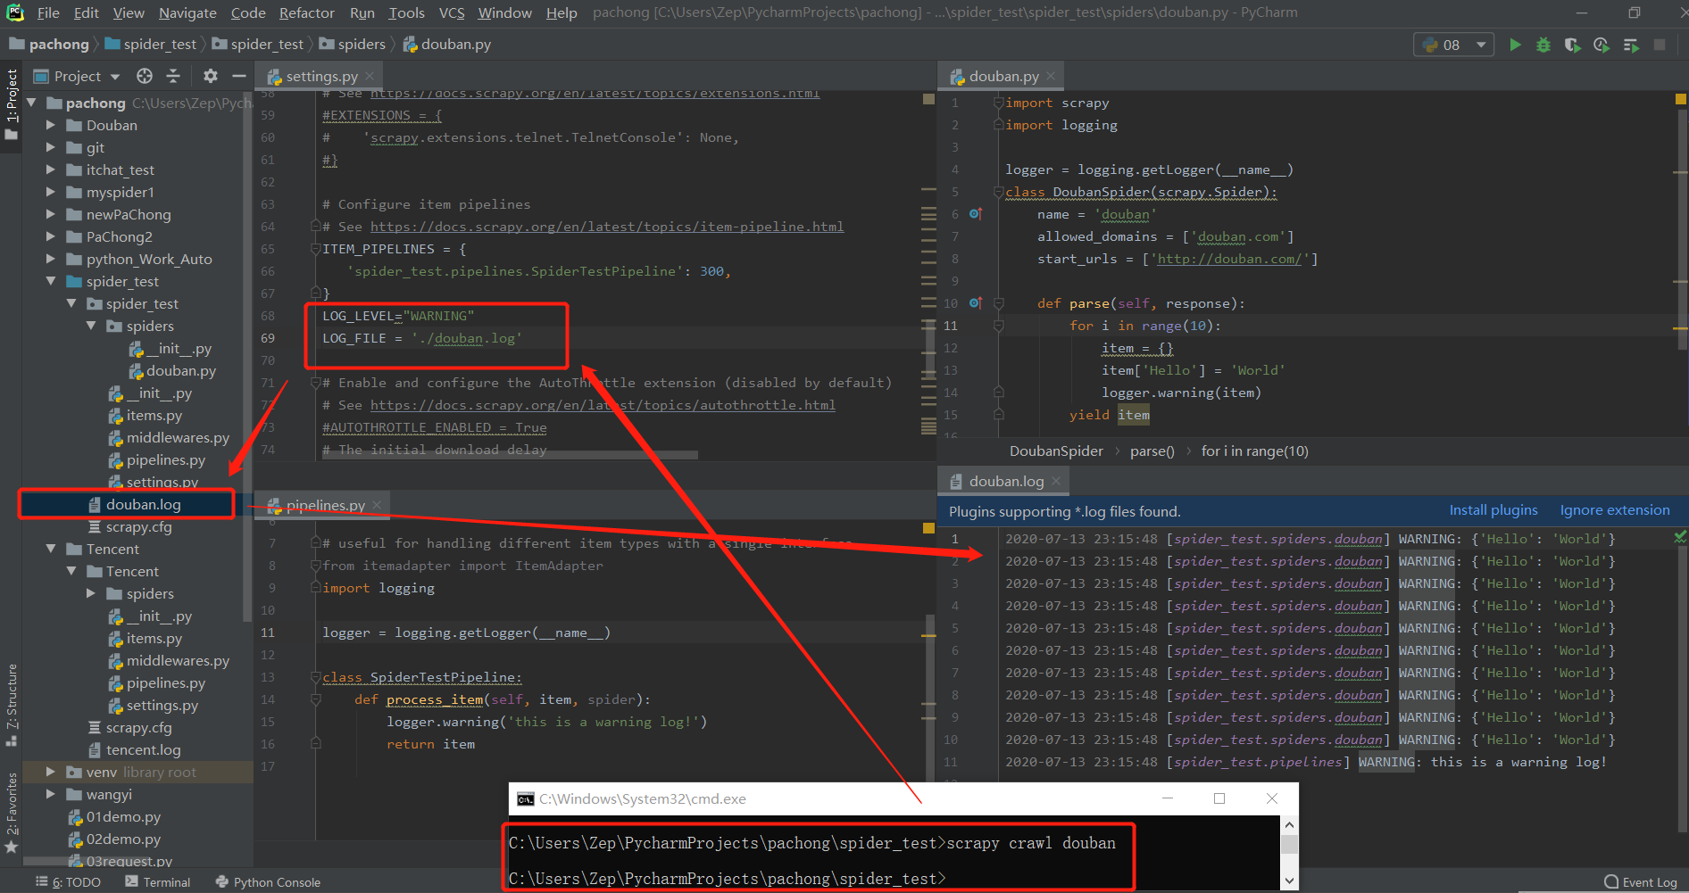Close the settings.py editor tab
1689x893 pixels.
click(370, 76)
